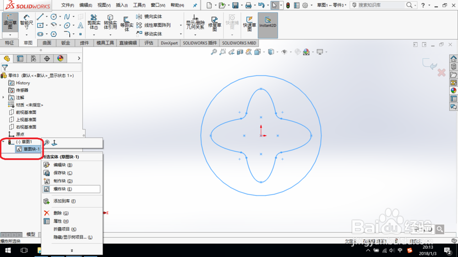Select the 草图块-1 tree item

(x=28, y=149)
